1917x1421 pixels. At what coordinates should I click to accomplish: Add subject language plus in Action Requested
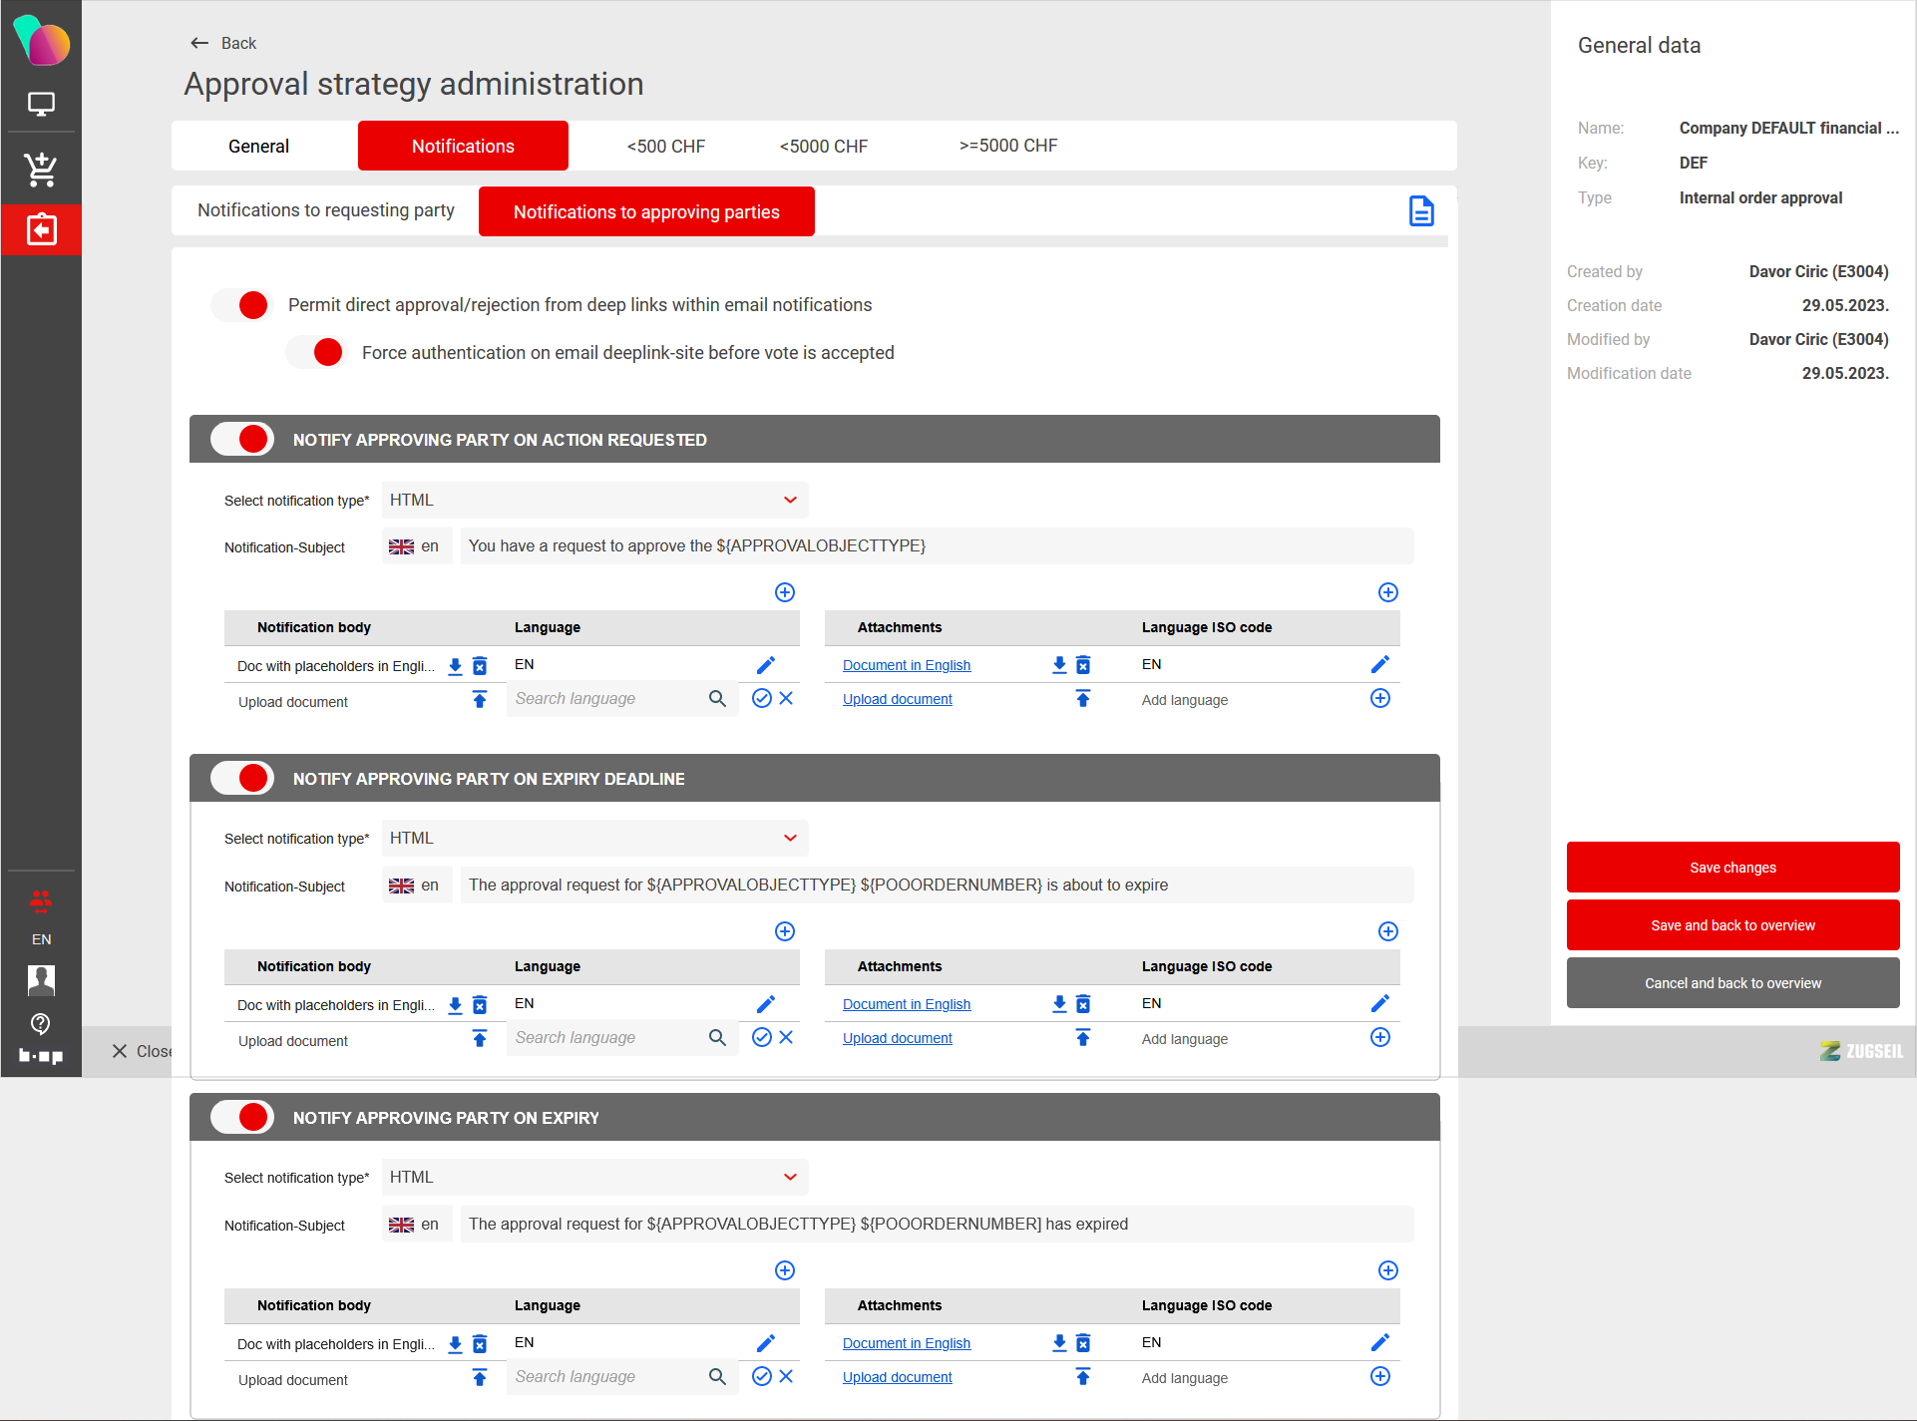(x=785, y=592)
